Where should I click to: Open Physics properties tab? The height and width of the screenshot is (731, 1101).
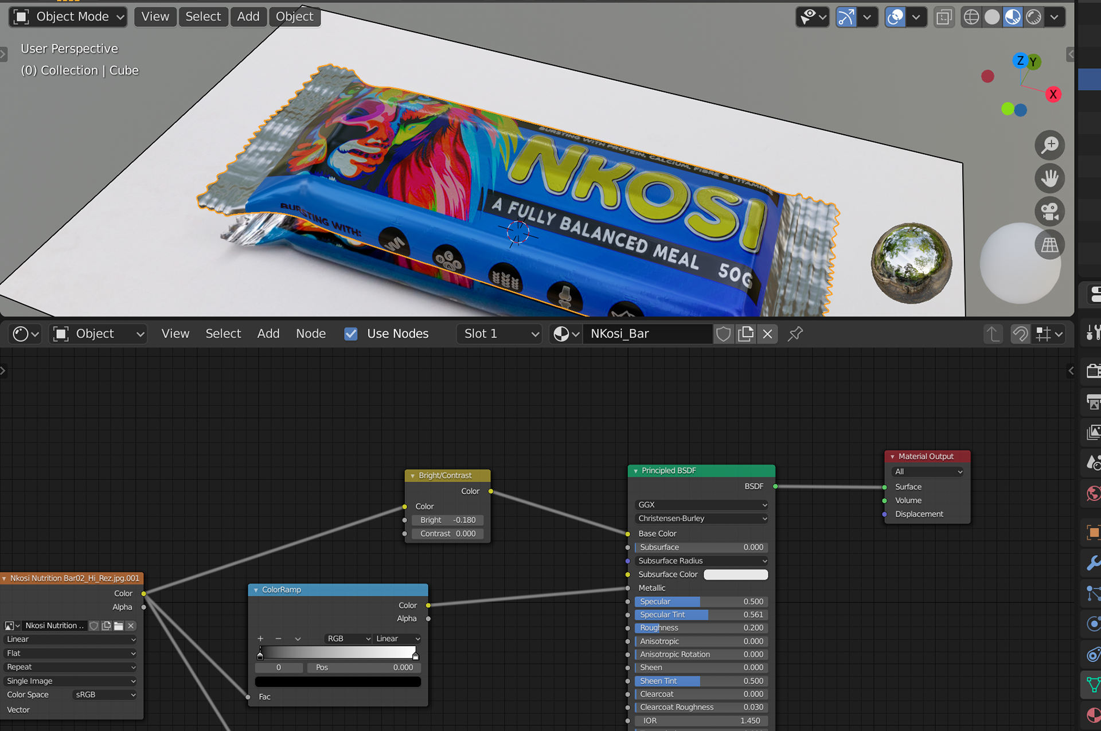[1093, 624]
